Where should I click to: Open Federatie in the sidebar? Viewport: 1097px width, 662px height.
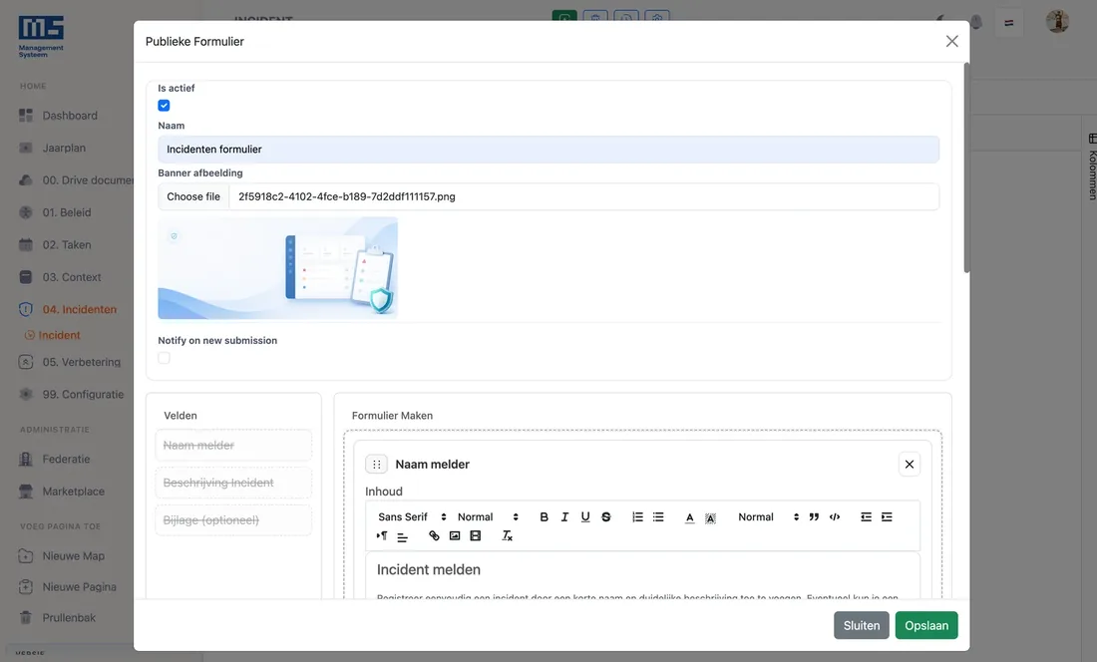pos(66,460)
